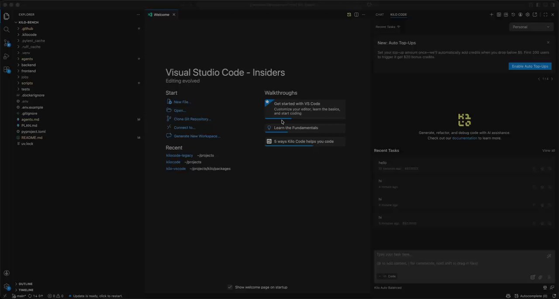Click the New File... link
This screenshot has width=559, height=299.
(x=182, y=102)
